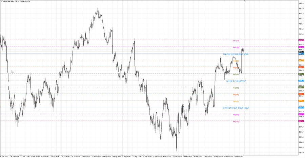The width and height of the screenshot is (305, 158).
Task: Click the MN1PIVOT W1SUP D1SUP H4SUP label
Action: point(236,108)
